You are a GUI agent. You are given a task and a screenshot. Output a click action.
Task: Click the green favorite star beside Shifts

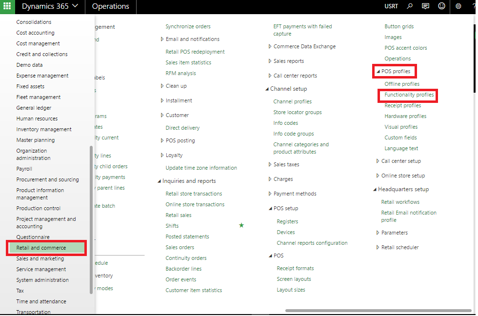241,225
